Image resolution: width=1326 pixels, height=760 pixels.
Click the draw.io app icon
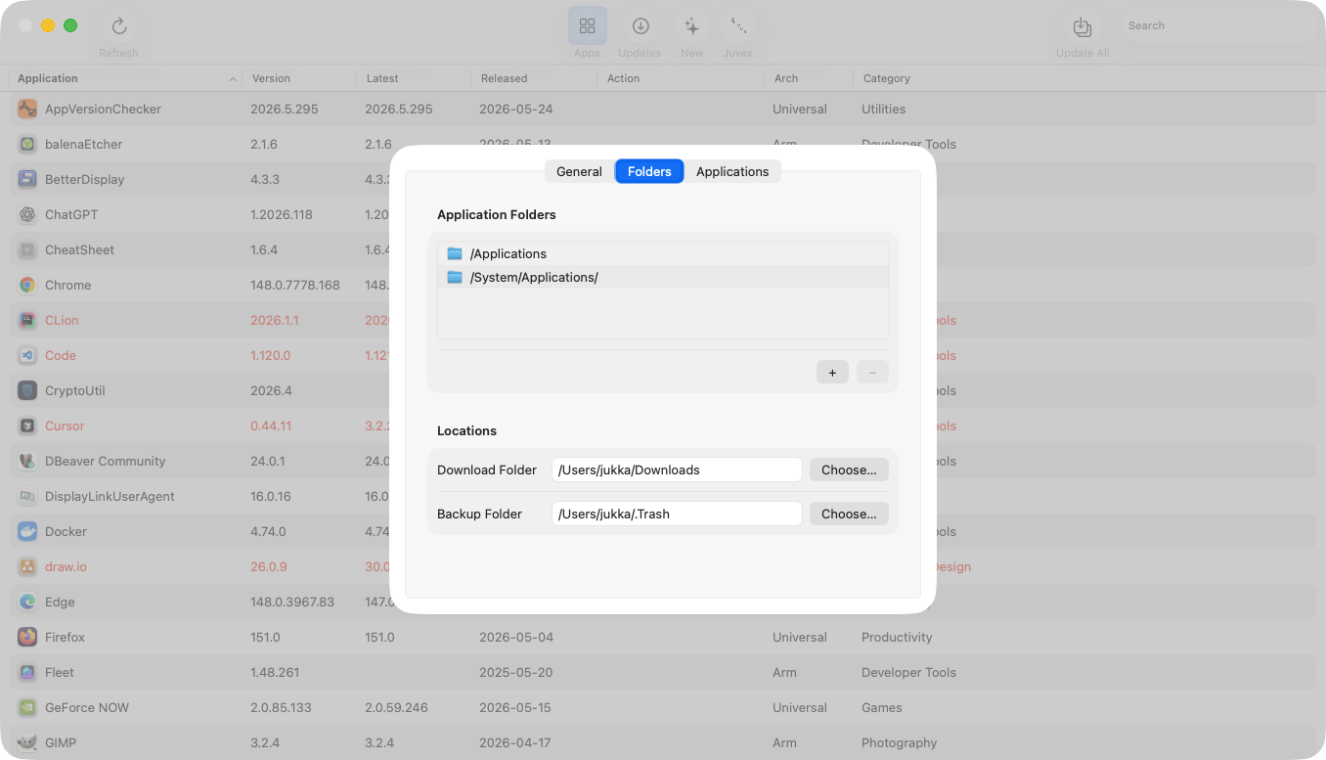pos(27,566)
